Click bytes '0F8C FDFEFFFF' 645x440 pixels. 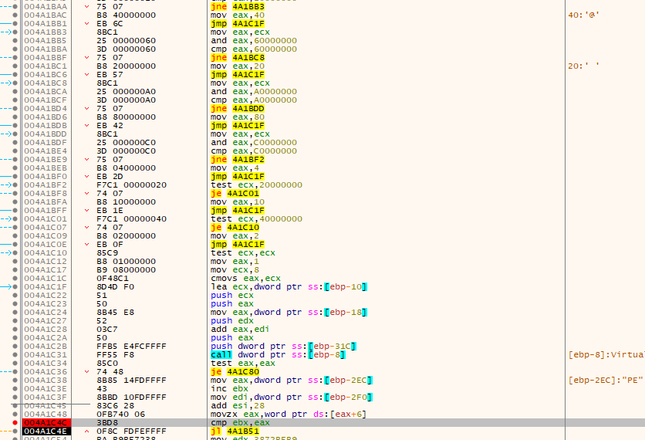coord(131,432)
